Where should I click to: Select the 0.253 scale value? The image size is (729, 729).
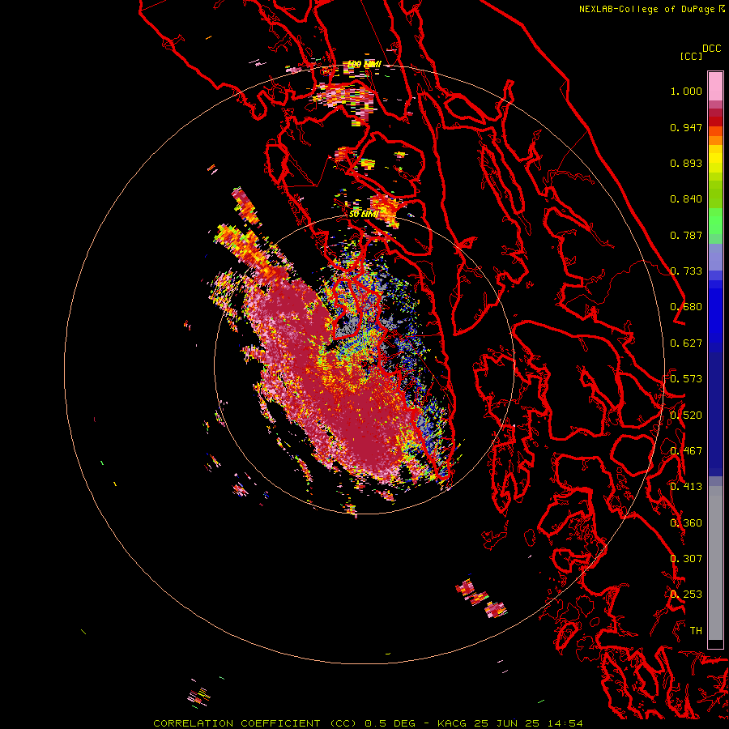coord(686,595)
